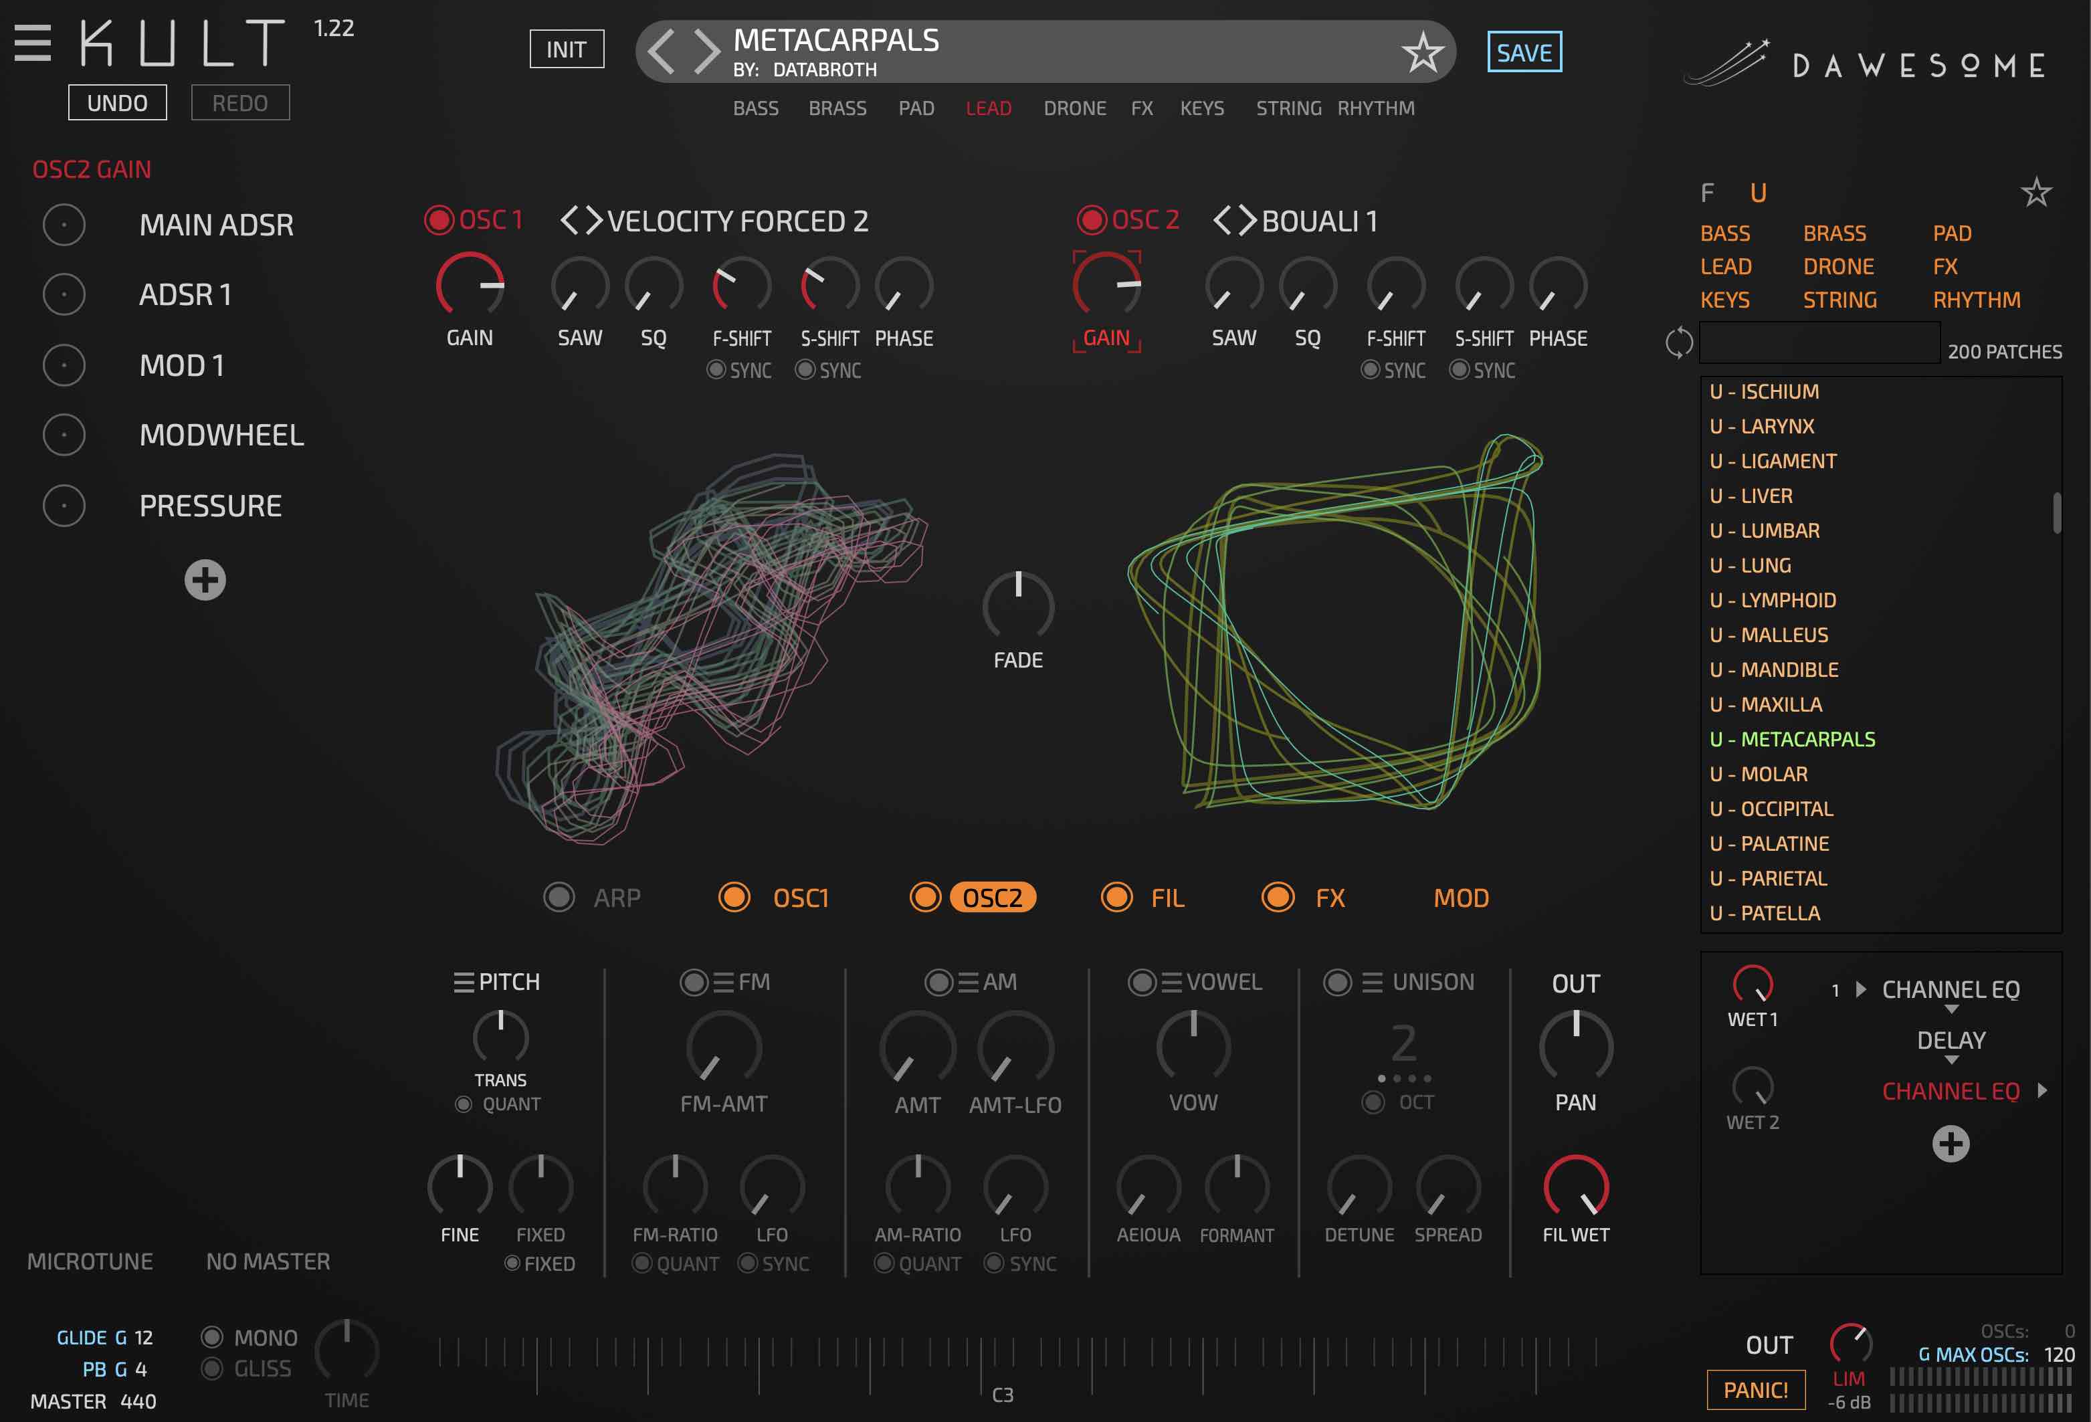This screenshot has width=2091, height=1422.
Task: Enable the VOWEL module toggle
Action: click(x=1142, y=982)
